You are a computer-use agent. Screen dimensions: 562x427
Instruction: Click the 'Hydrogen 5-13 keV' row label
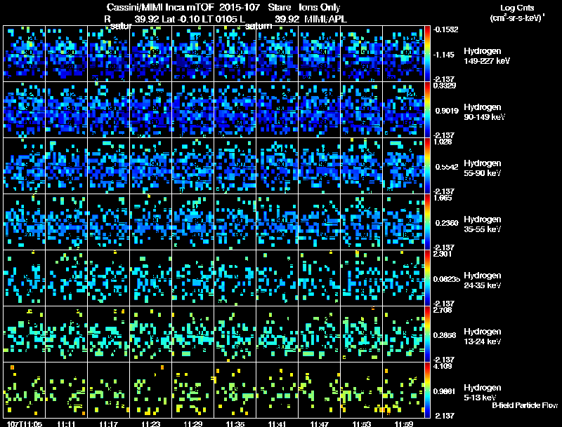(x=483, y=393)
